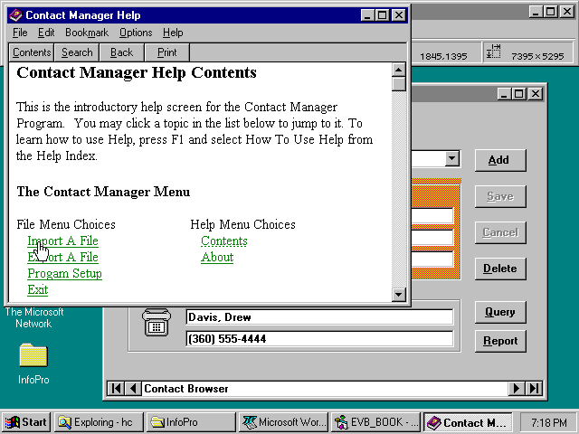Go to previous record in Contact Browser
Image resolution: width=579 pixels, height=434 pixels.
tap(133, 389)
